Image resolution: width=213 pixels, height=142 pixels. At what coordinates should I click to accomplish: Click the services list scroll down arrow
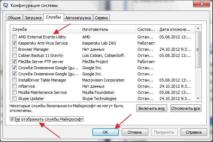198,99
